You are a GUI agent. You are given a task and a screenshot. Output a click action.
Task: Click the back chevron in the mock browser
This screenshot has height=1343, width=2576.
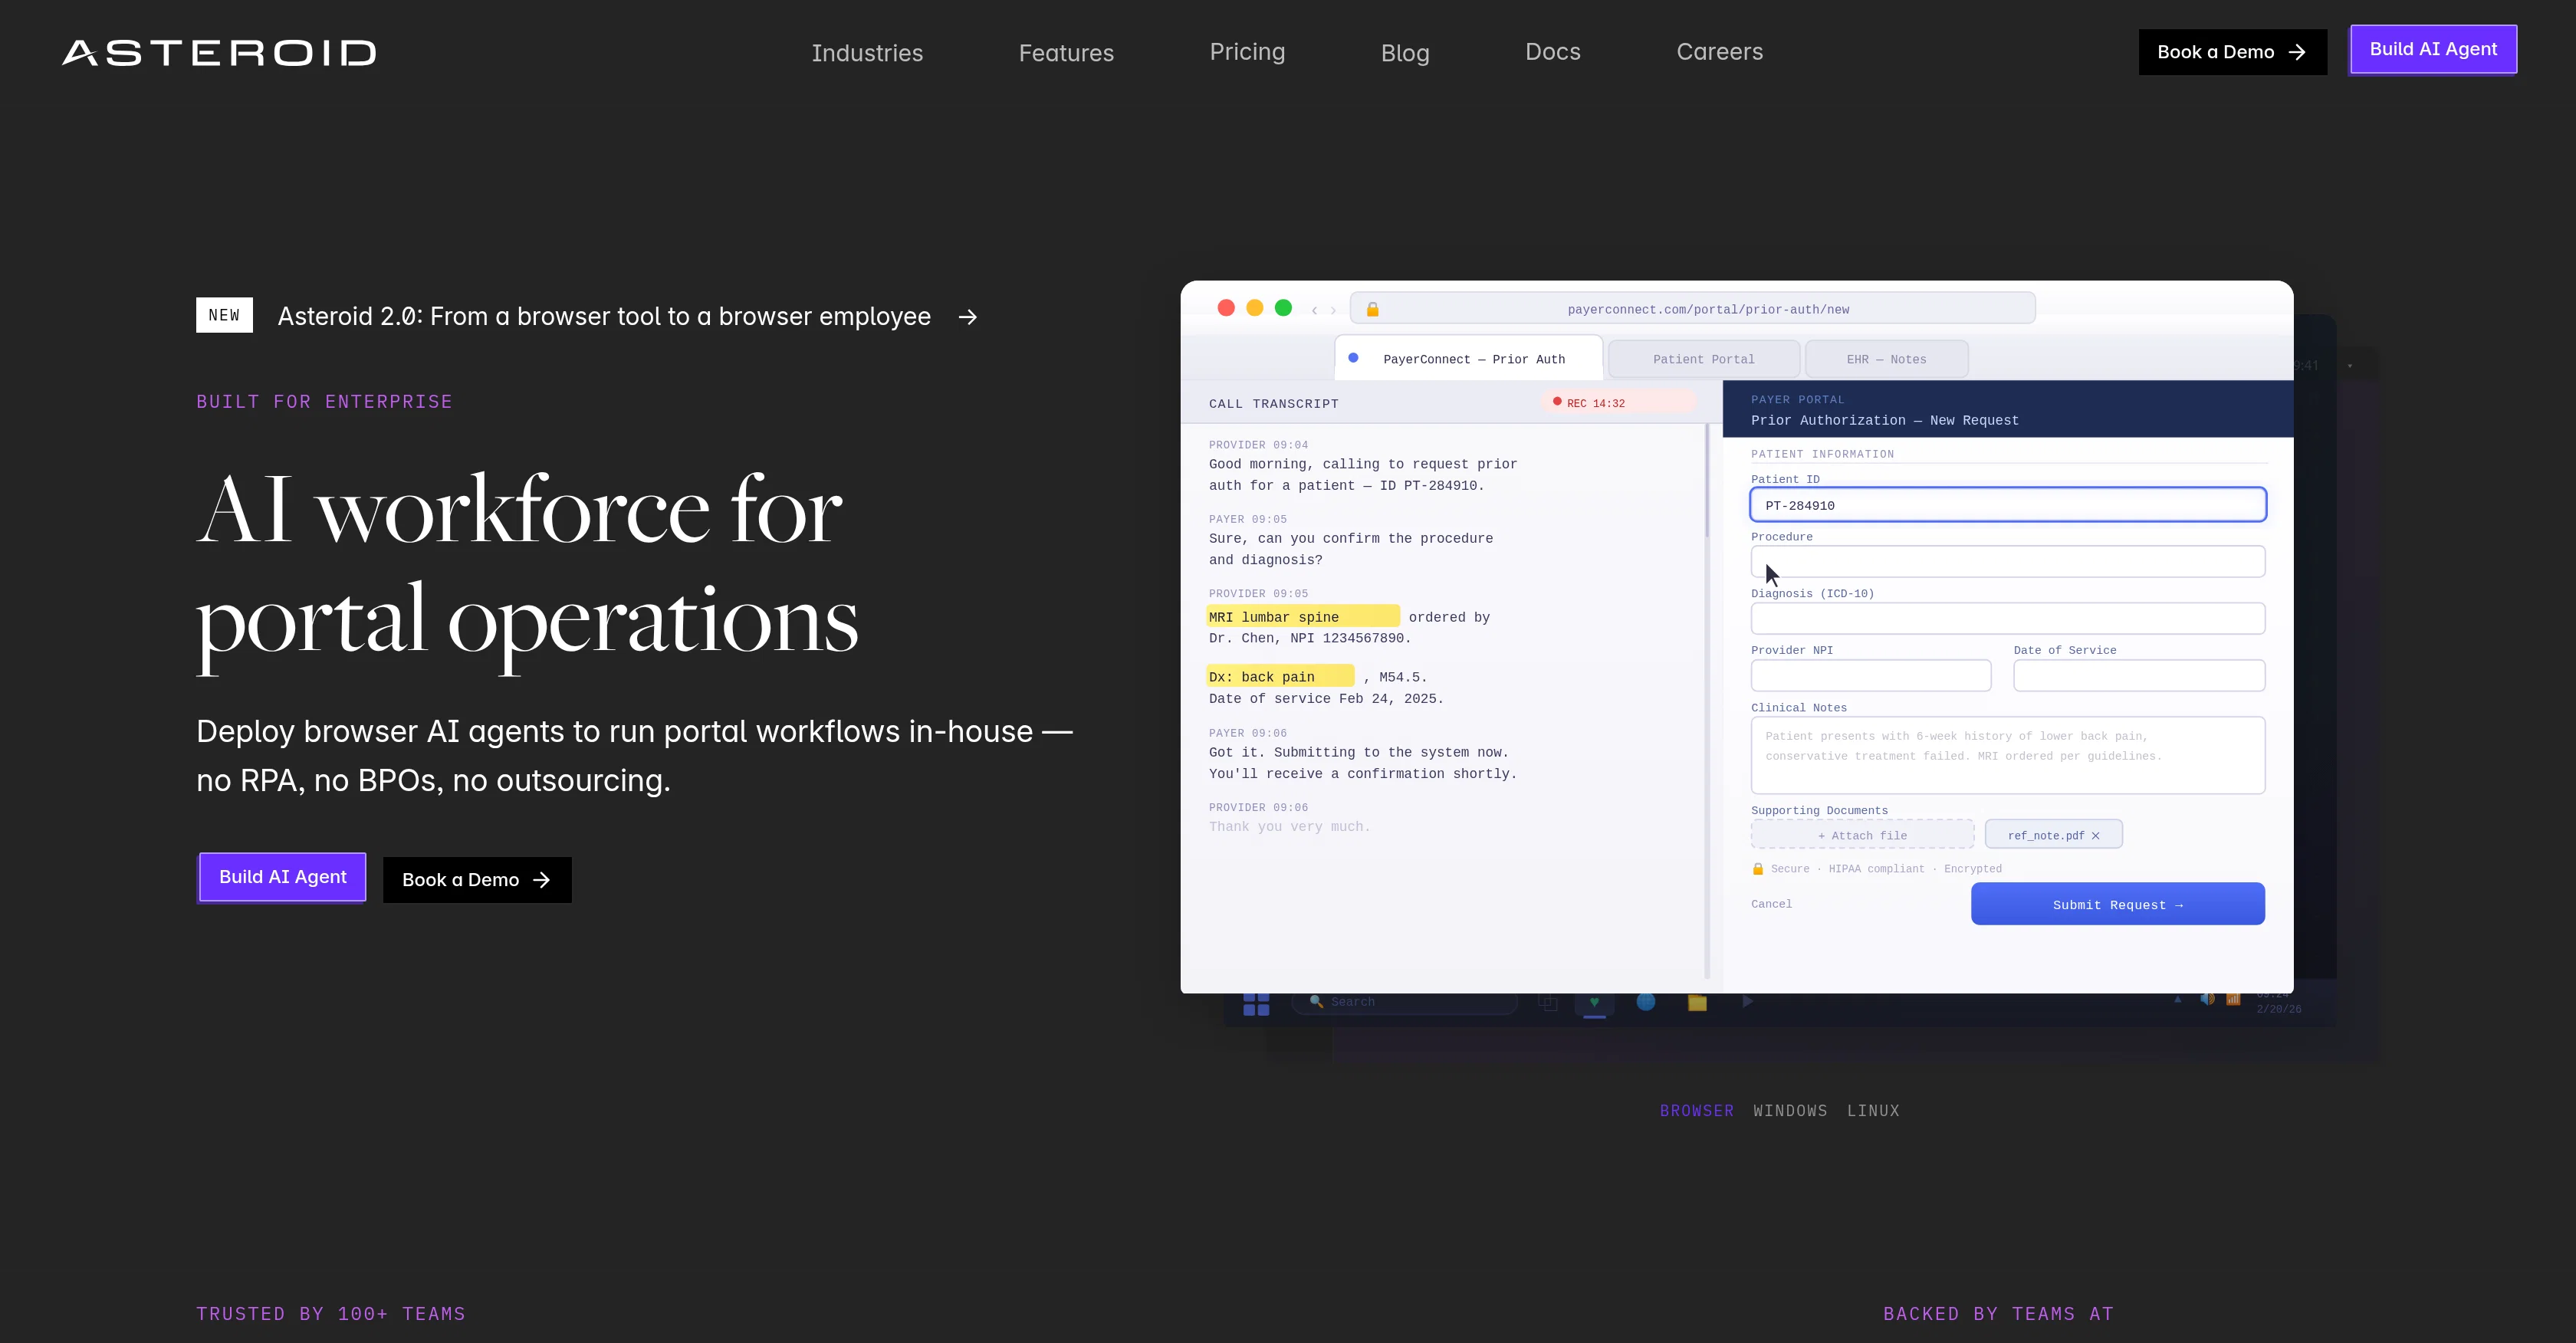pos(1314,310)
